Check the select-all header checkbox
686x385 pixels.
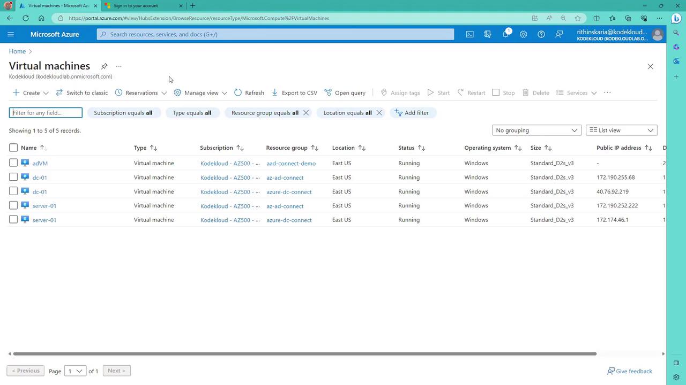[x=13, y=148]
